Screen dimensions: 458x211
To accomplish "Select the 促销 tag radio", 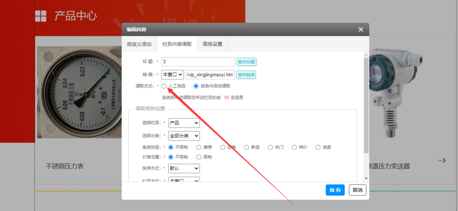I will click(223, 148).
